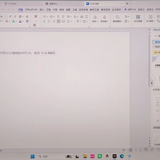Click document vertical scrollbar
The image size is (160, 160).
[149, 61]
